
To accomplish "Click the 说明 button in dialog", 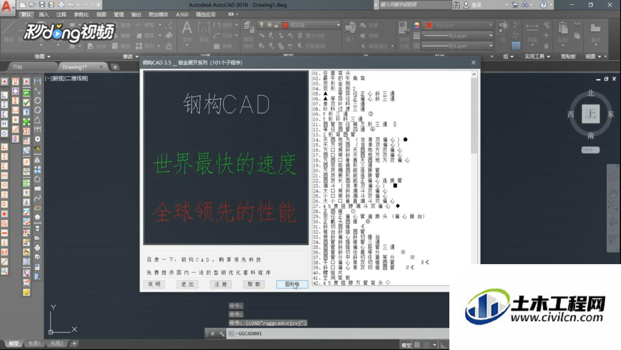I will coord(154,284).
